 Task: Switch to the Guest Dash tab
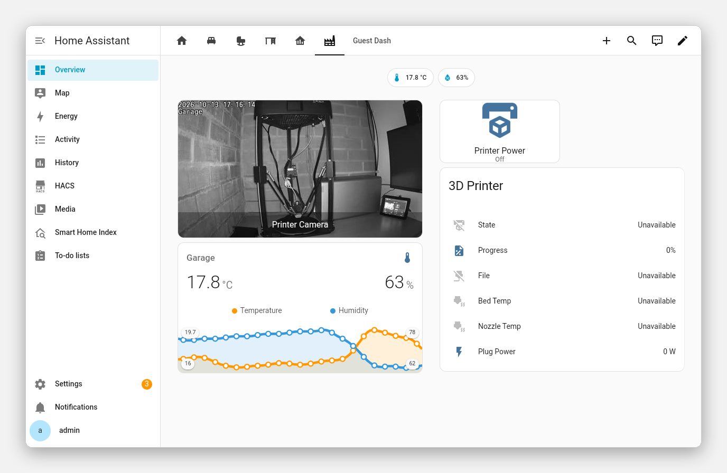pyautogui.click(x=372, y=41)
